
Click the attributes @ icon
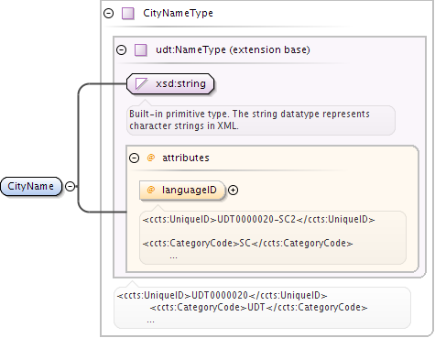(x=150, y=158)
